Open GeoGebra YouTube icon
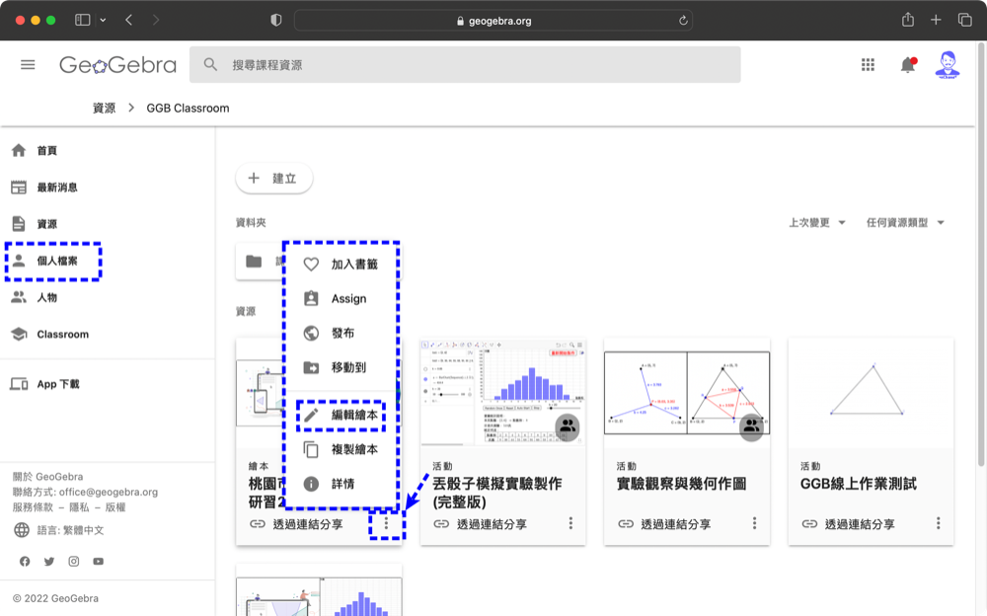 point(98,561)
